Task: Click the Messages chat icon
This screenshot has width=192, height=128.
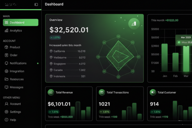Action: (x=6, y=87)
